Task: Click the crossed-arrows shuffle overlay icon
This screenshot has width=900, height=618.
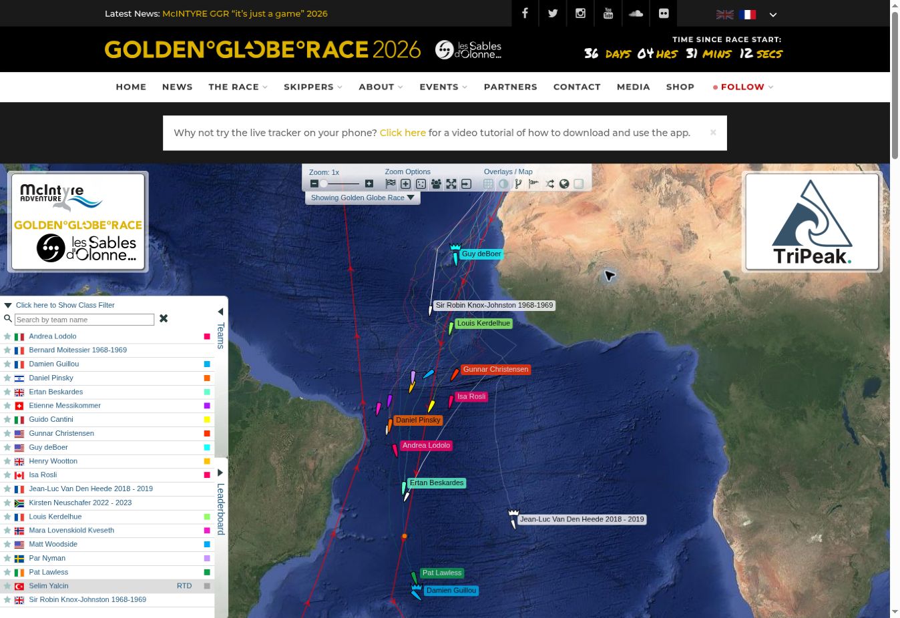Action: pyautogui.click(x=549, y=184)
